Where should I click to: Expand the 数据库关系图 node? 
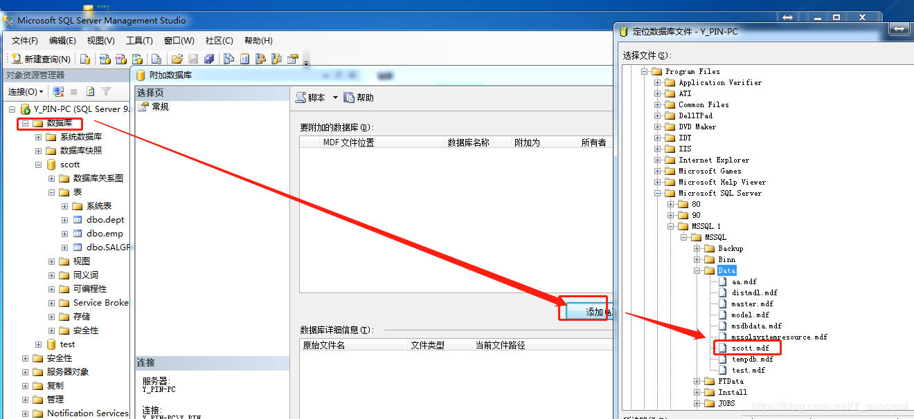52,178
